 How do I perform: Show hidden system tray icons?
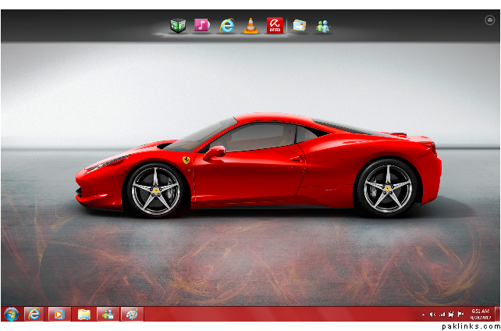point(424,315)
